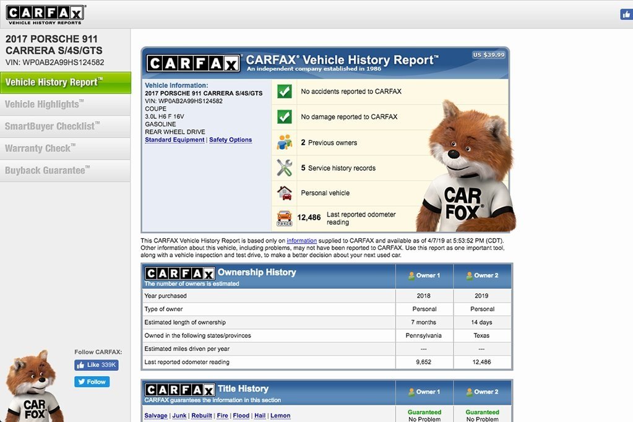Click the Facebook thumbs-up icon in the header corner

click(x=627, y=14)
